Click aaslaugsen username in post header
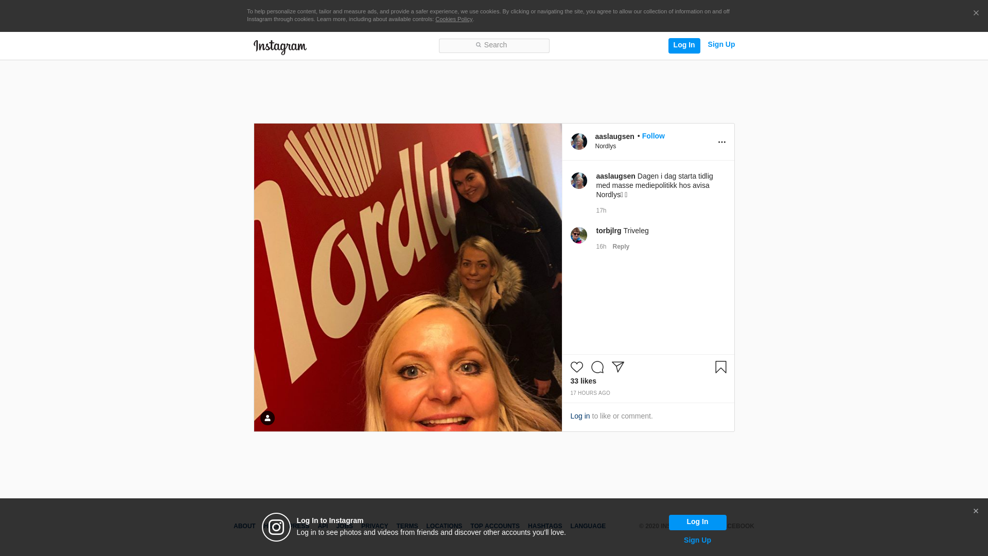The height and width of the screenshot is (556, 988). [x=614, y=136]
